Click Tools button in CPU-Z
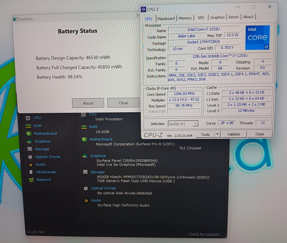287x243 pixels. click(205, 135)
